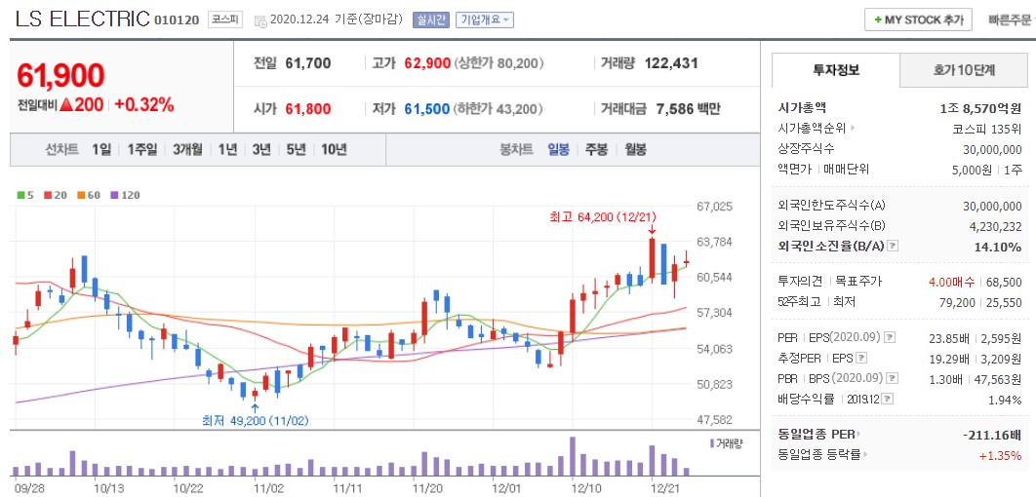This screenshot has width=1036, height=497.
Task: Click the 고가 value 62,900
Action: pos(427,63)
